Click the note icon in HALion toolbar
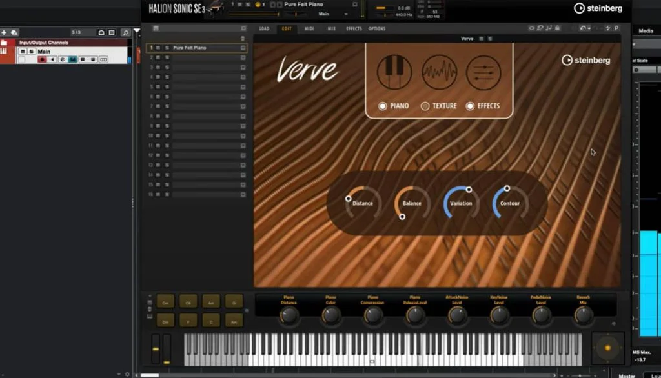The width and height of the screenshot is (661, 378). 549,28
